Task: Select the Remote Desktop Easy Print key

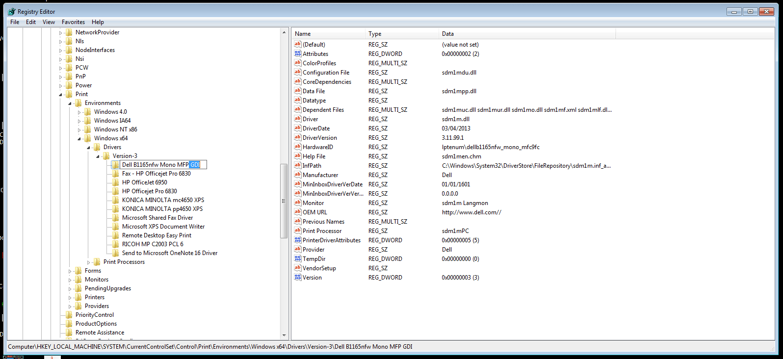Action: 157,235
